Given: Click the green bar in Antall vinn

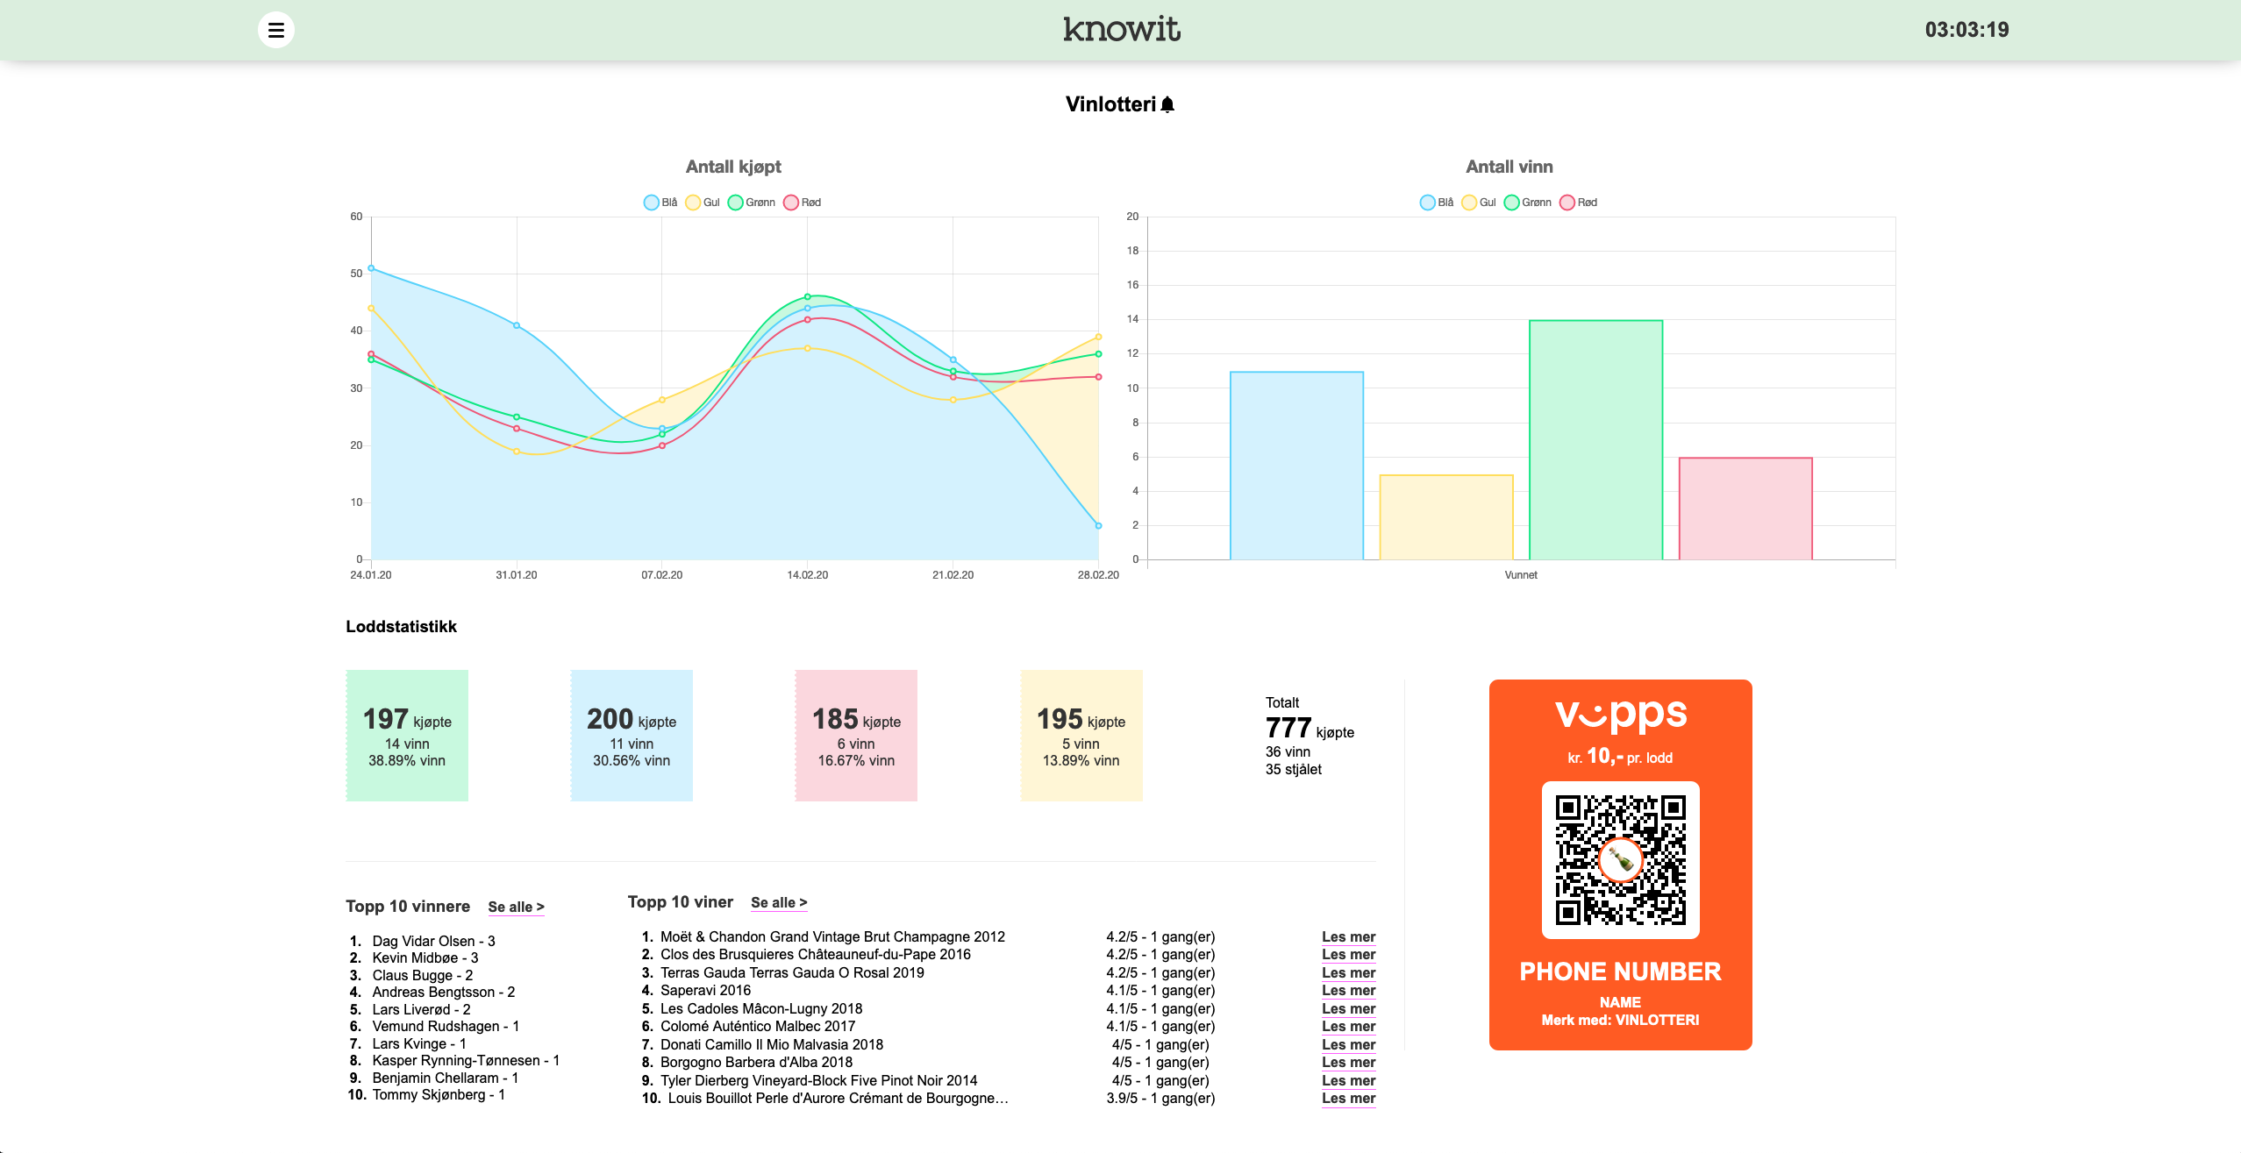Looking at the screenshot, I should 1595,439.
